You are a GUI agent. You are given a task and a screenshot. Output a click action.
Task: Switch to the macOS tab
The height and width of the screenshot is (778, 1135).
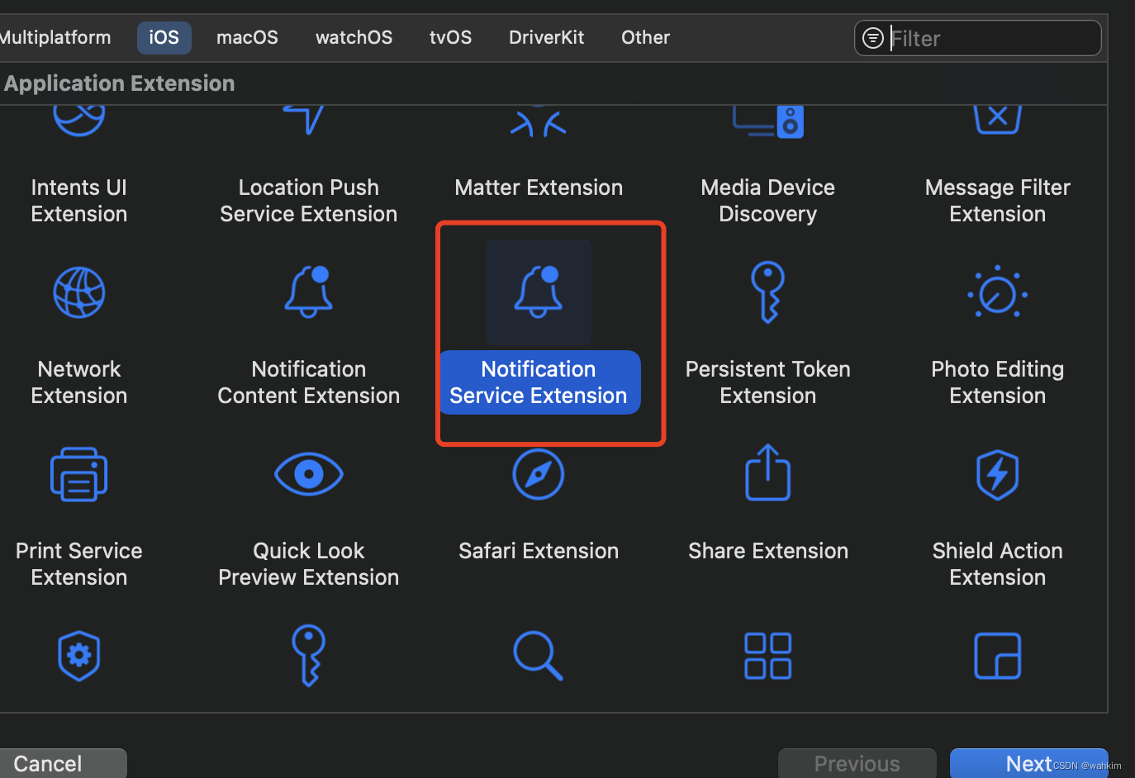click(x=247, y=37)
